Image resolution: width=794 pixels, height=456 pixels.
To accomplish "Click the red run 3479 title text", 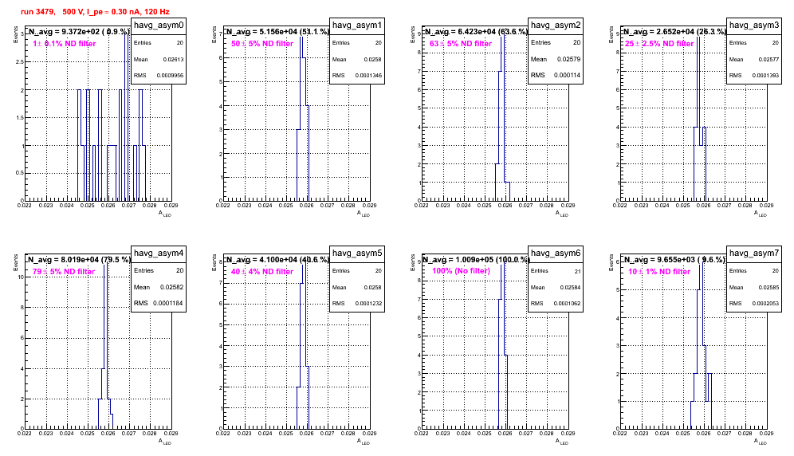I will point(95,12).
